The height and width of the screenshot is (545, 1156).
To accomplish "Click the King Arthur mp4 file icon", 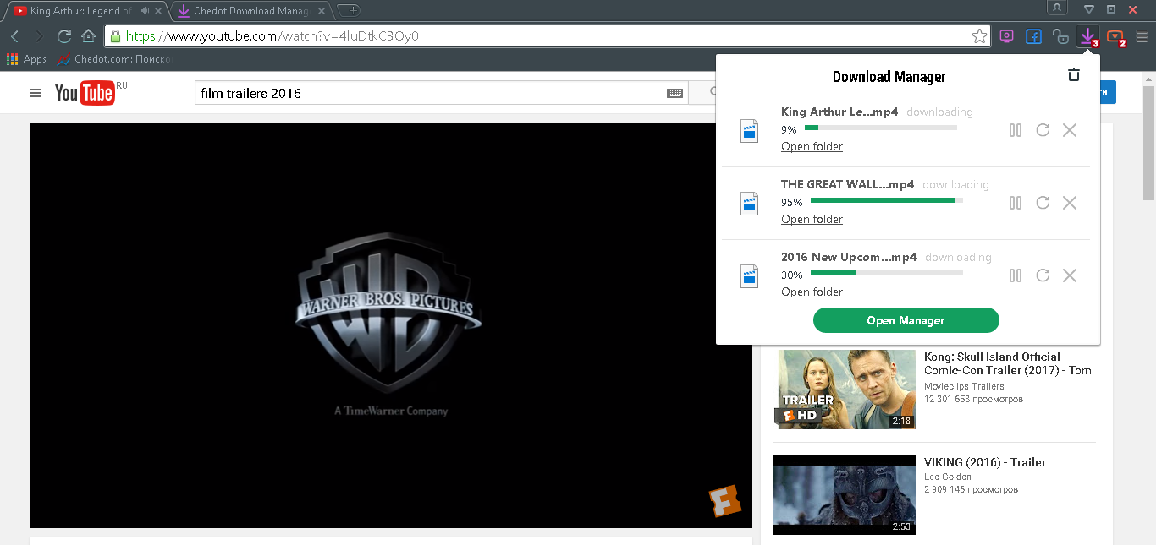I will (x=749, y=130).
